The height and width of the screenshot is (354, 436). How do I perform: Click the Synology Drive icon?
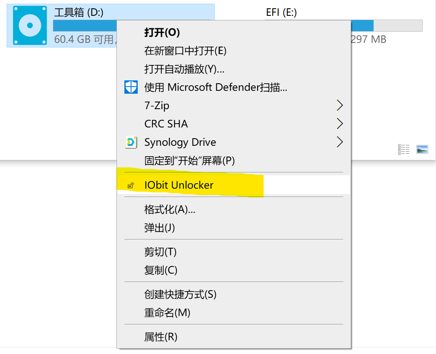point(131,142)
